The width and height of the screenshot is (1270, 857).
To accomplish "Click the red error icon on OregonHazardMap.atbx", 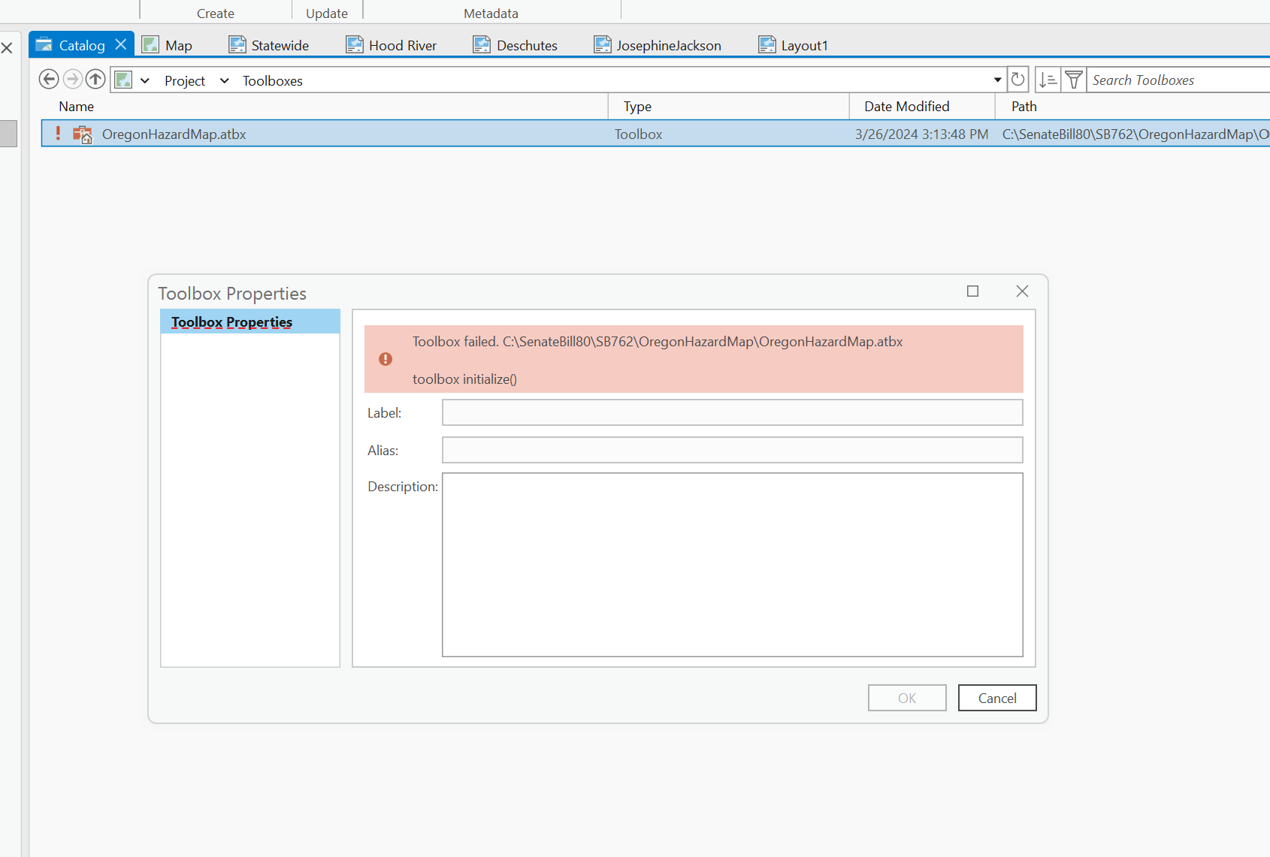I will coord(59,134).
